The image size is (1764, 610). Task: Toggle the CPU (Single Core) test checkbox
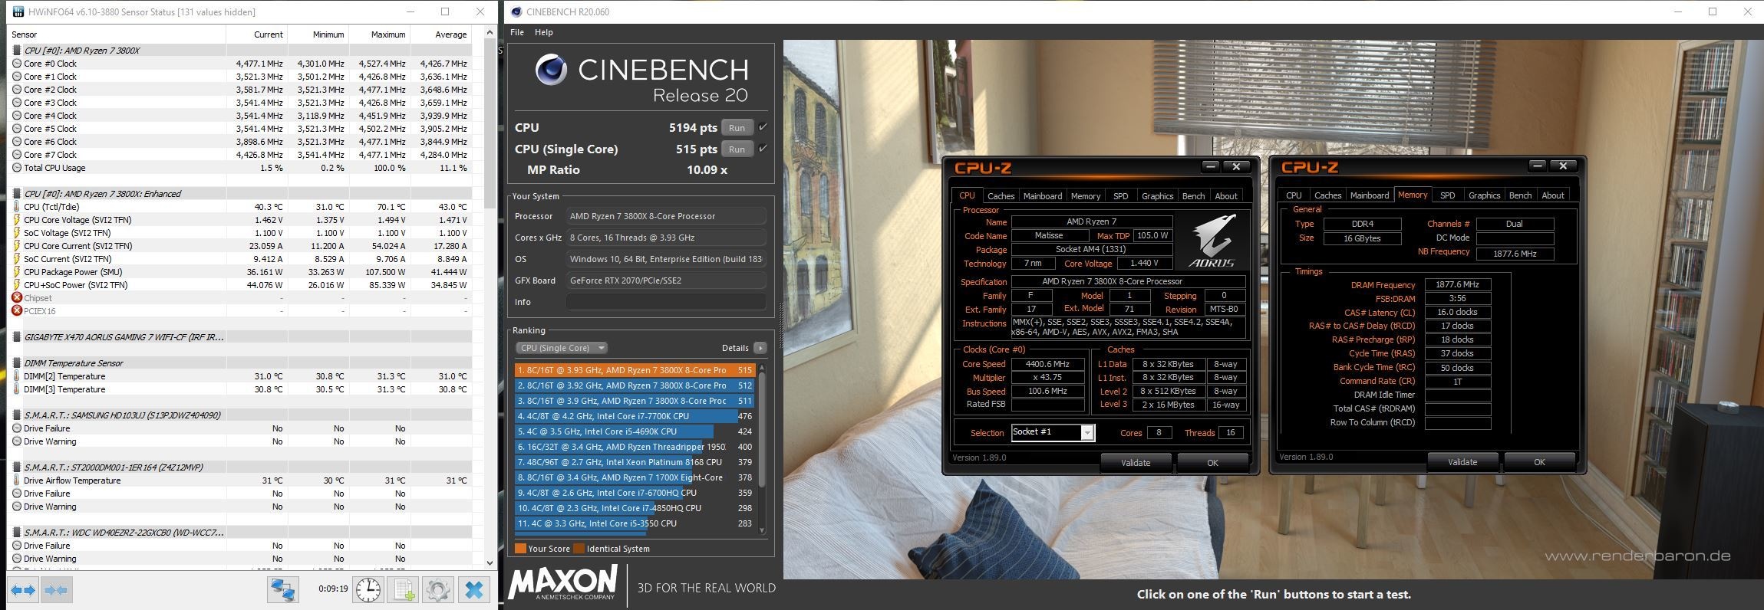point(763,149)
